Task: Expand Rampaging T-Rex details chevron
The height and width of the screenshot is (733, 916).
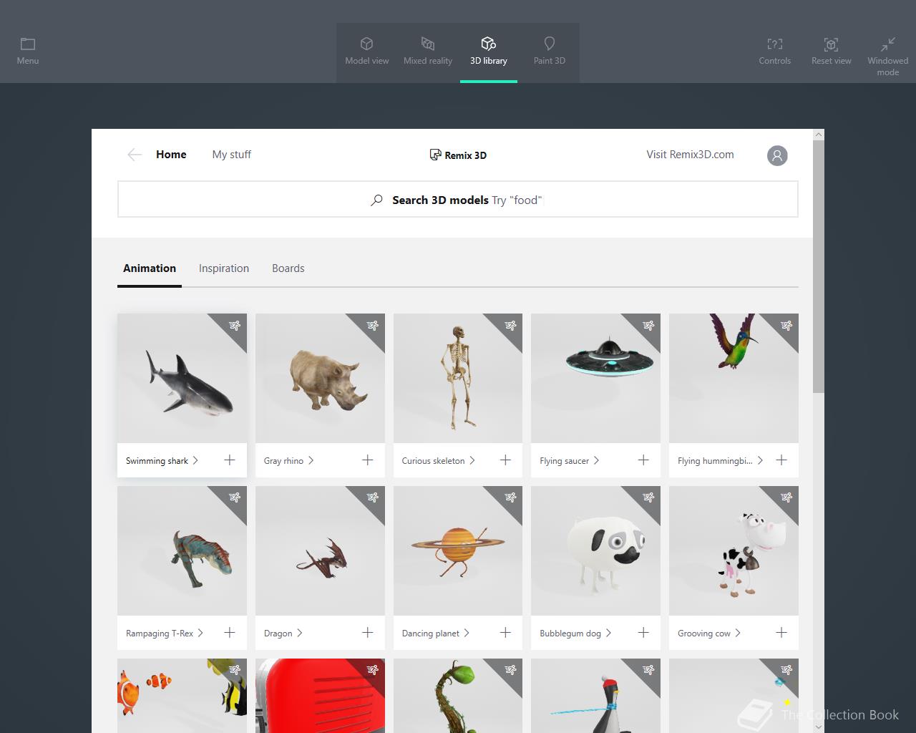Action: [x=200, y=633]
